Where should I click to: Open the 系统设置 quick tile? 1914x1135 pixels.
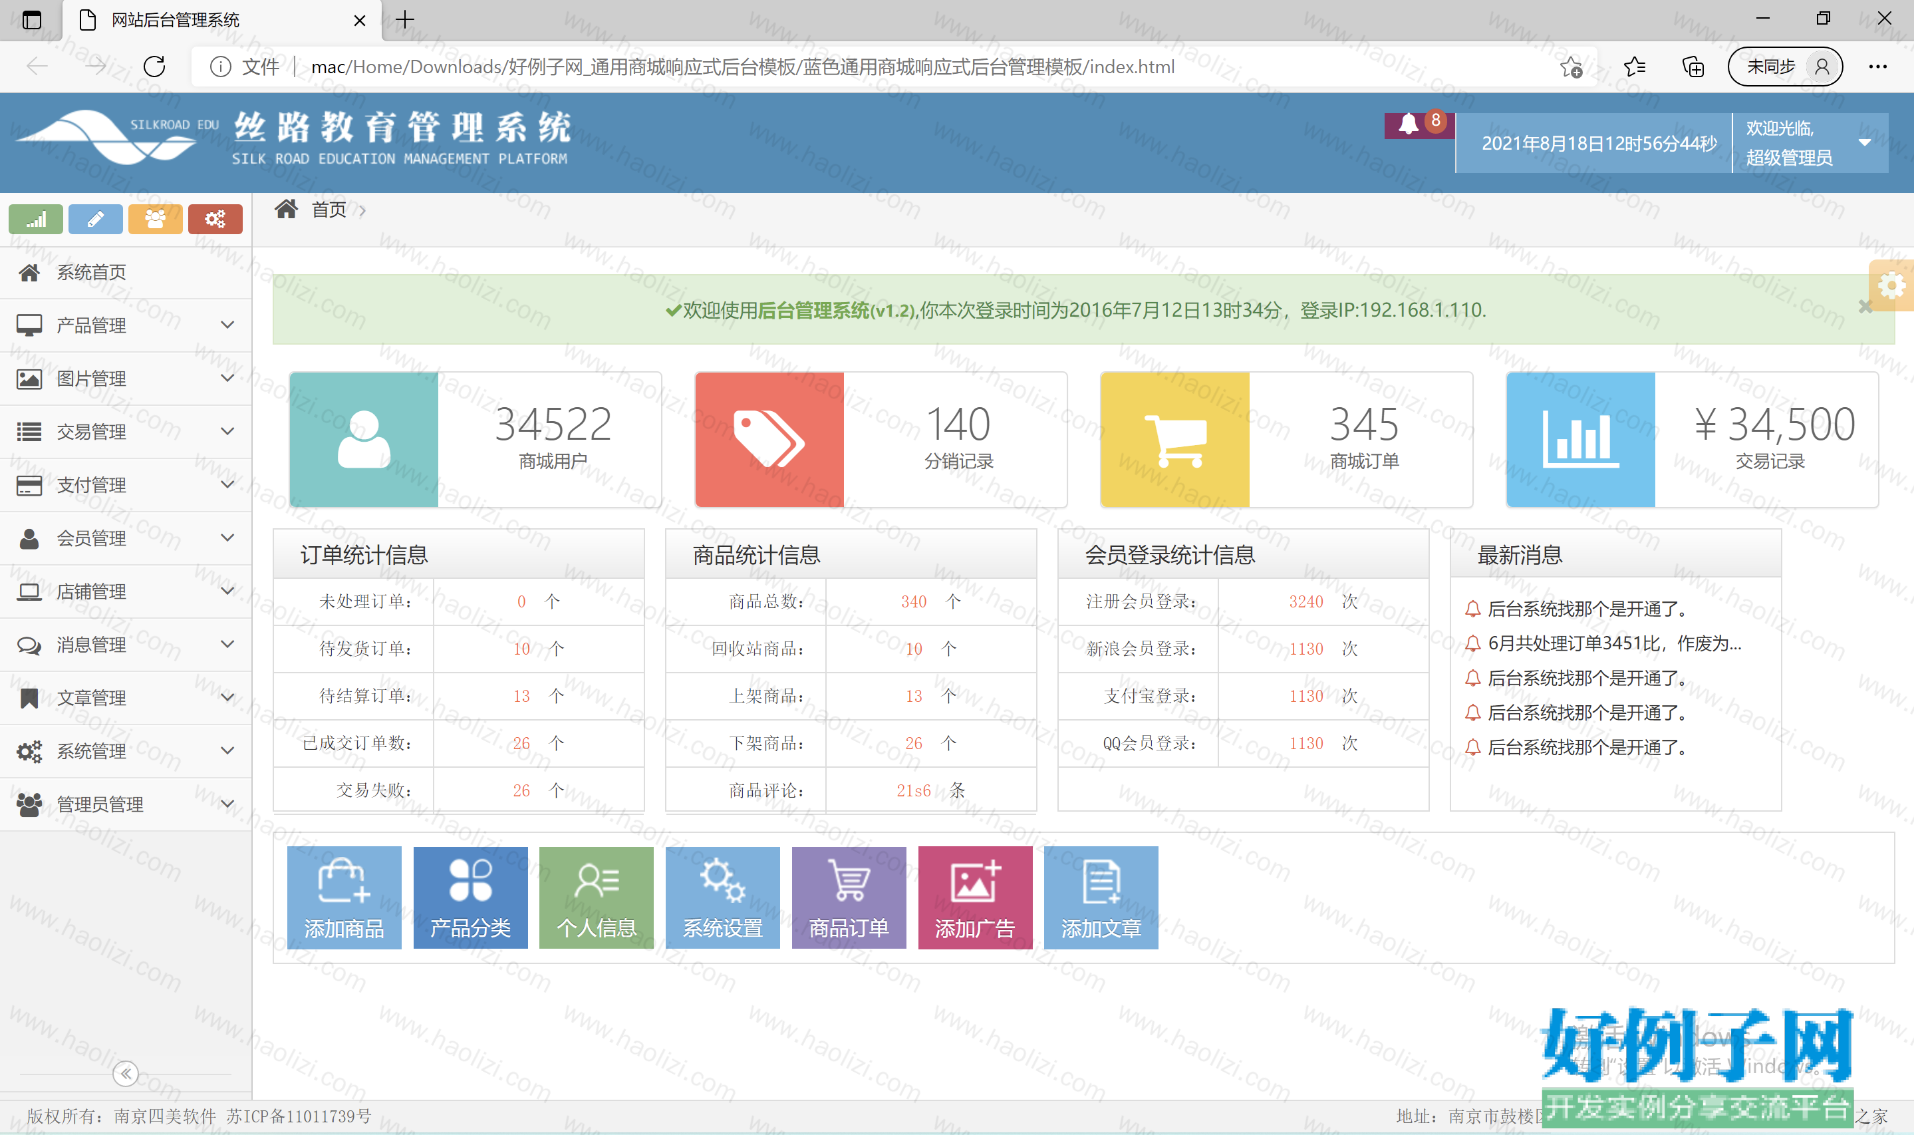[x=722, y=898]
